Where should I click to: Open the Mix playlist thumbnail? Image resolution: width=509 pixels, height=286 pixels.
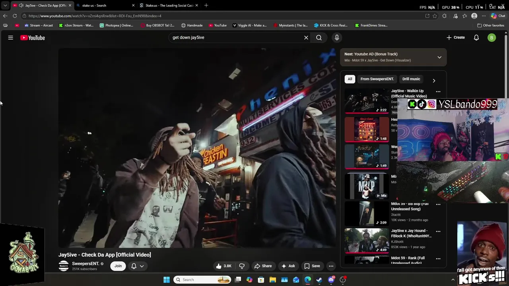(x=367, y=186)
